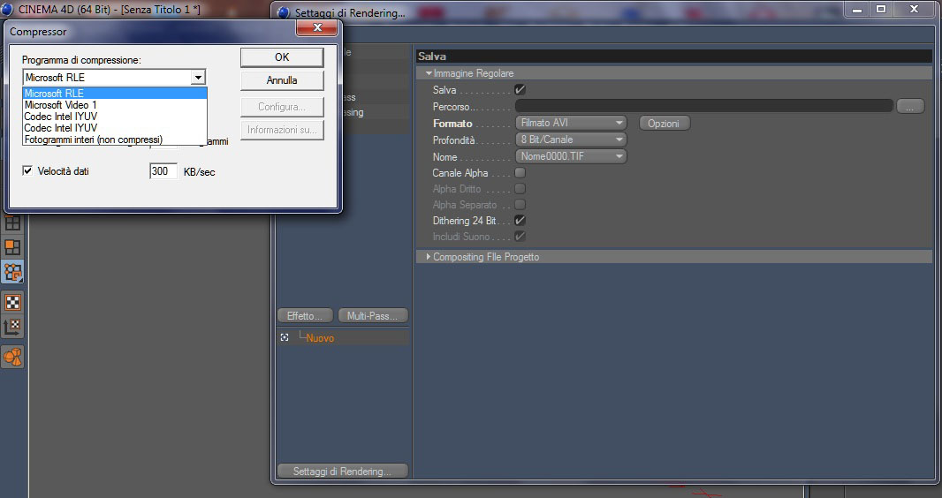Screen dimensions: 942x498
Task: Click the four-square grid icon in left toolbar
Action: click(x=12, y=223)
